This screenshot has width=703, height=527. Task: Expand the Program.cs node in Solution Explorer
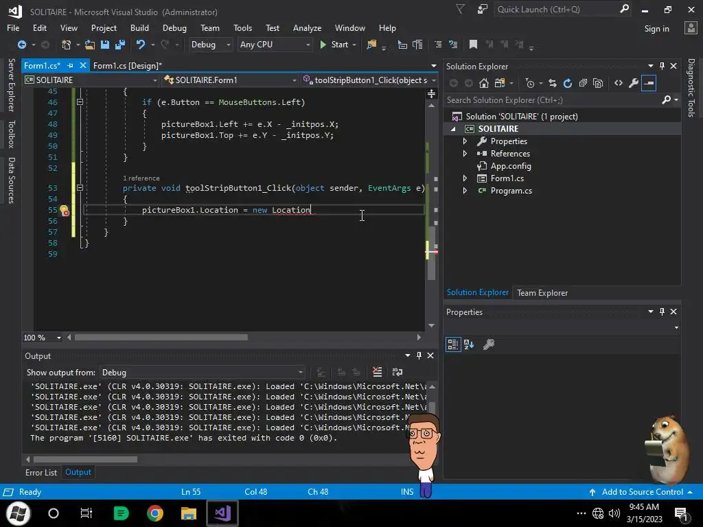465,191
